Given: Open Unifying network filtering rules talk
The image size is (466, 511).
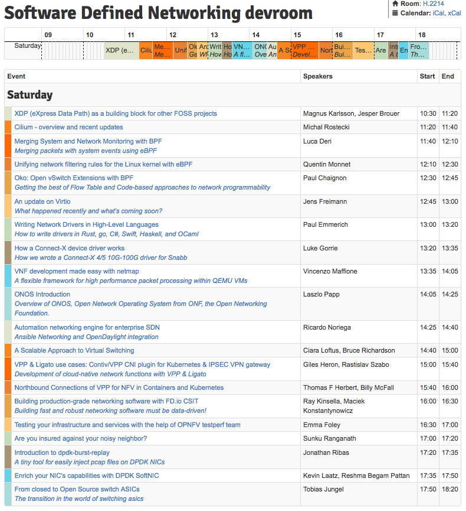Looking at the screenshot, I should point(103,164).
